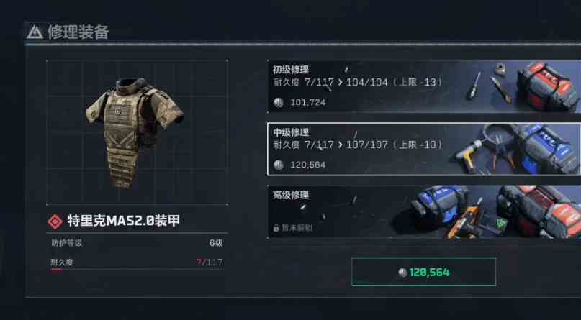The width and height of the screenshot is (581, 320).
Task: Click the armor vest preview image
Action: [135, 132]
